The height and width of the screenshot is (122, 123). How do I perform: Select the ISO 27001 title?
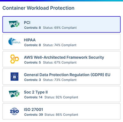click(34, 109)
